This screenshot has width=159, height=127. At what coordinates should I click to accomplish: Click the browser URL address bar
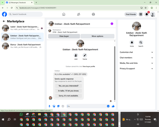(x=79, y=8)
